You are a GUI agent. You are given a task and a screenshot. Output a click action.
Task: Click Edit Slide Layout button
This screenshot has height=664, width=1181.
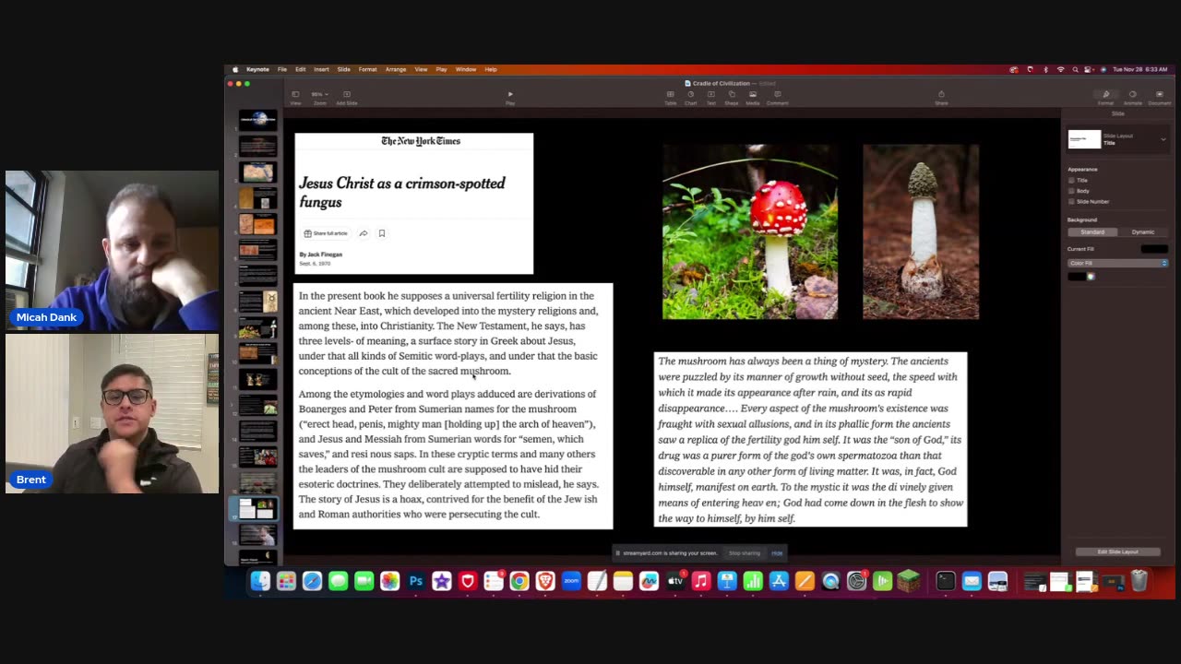(x=1117, y=551)
